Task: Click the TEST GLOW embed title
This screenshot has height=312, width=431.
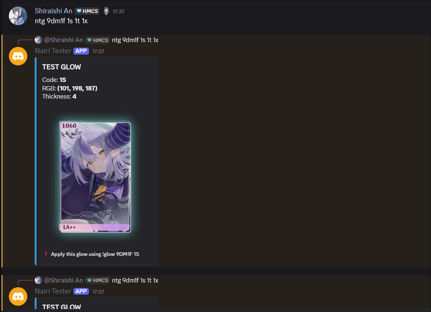Action: pos(62,67)
